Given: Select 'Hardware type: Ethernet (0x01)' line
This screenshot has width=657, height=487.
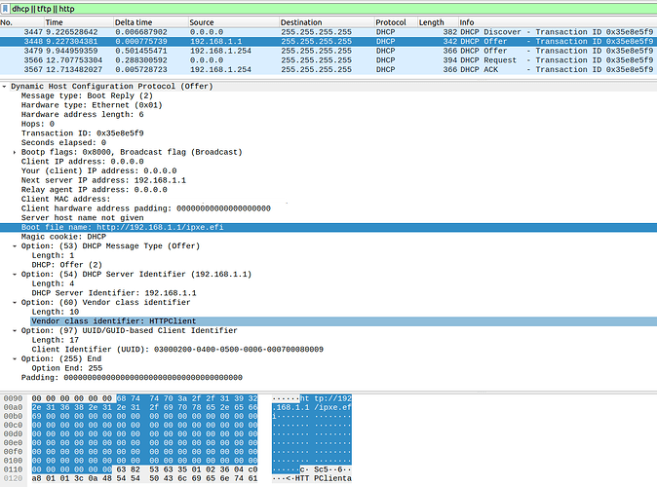Looking at the screenshot, I should click(x=92, y=105).
